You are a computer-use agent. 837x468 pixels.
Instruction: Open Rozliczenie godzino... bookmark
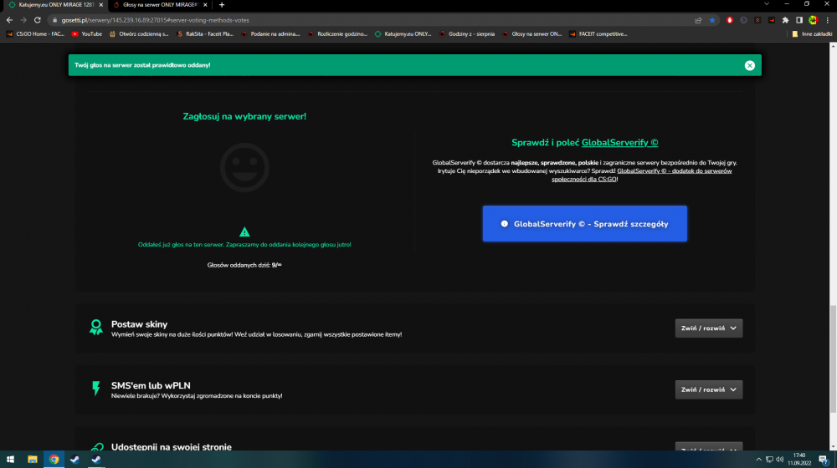338,34
